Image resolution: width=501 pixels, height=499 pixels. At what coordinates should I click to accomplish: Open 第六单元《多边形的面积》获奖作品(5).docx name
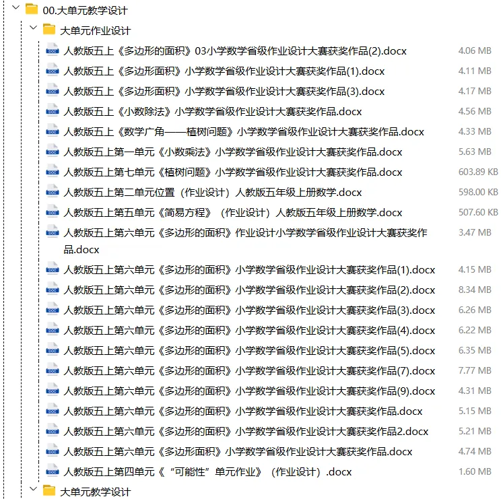249,351
